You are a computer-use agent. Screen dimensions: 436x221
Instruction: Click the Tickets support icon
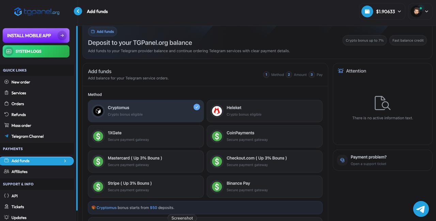(6, 207)
